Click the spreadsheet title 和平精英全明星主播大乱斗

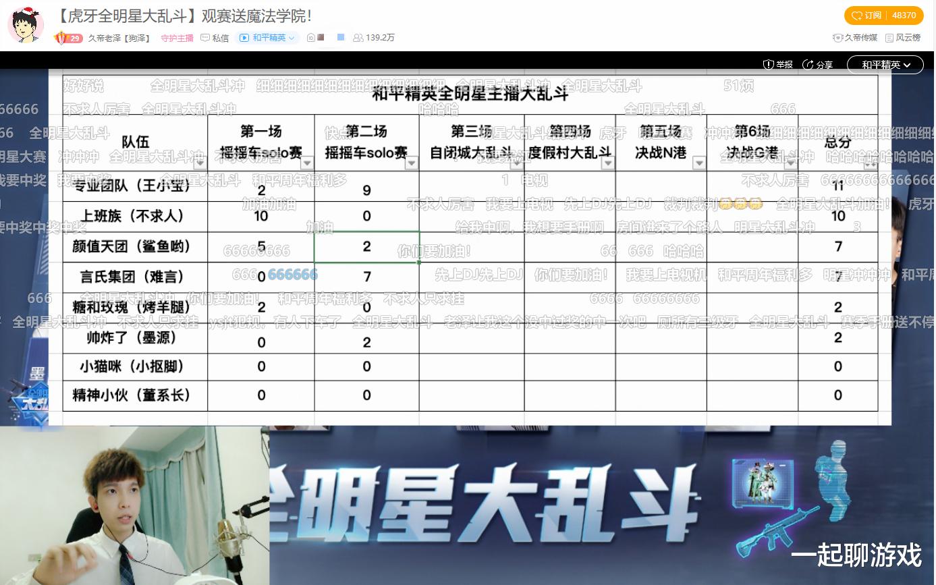point(470,93)
